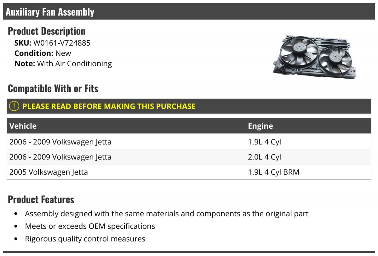This screenshot has height=256, width=378.
Task: Click the same materials and components bullet
Action: pos(167,214)
